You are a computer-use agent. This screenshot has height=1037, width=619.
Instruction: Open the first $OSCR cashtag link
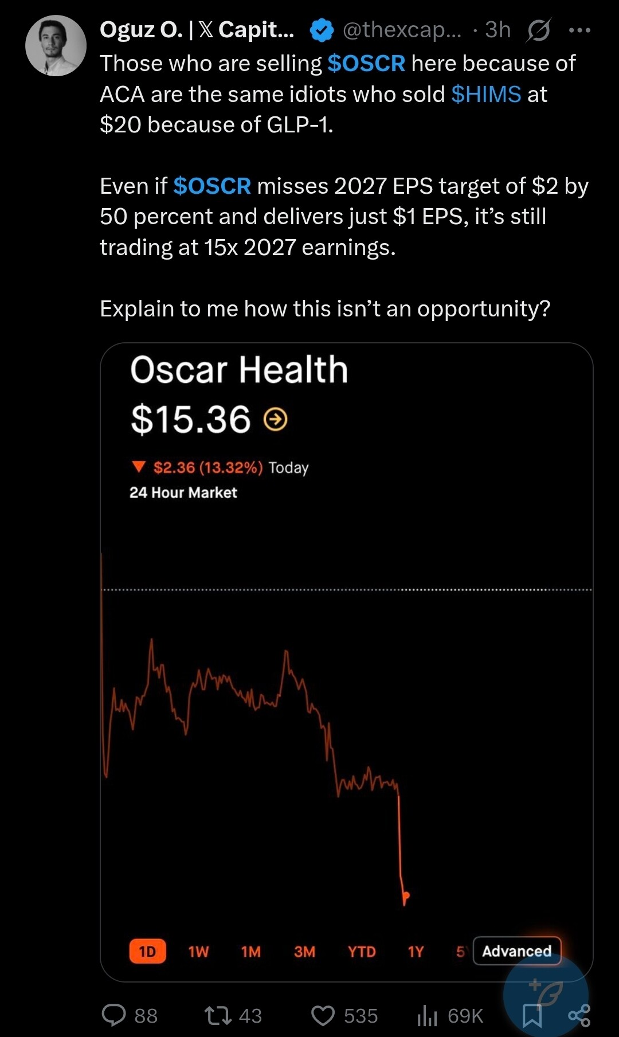[366, 64]
